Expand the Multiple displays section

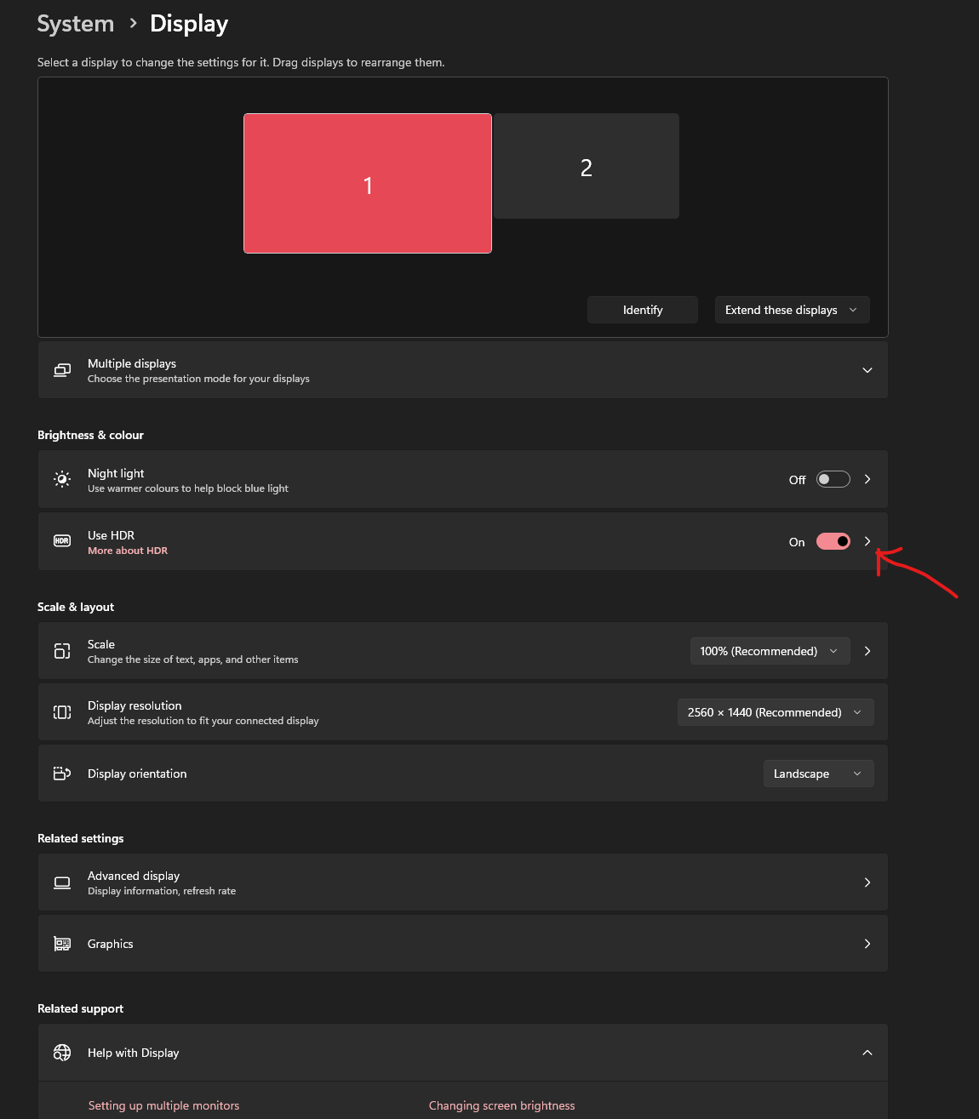pyautogui.click(x=867, y=370)
